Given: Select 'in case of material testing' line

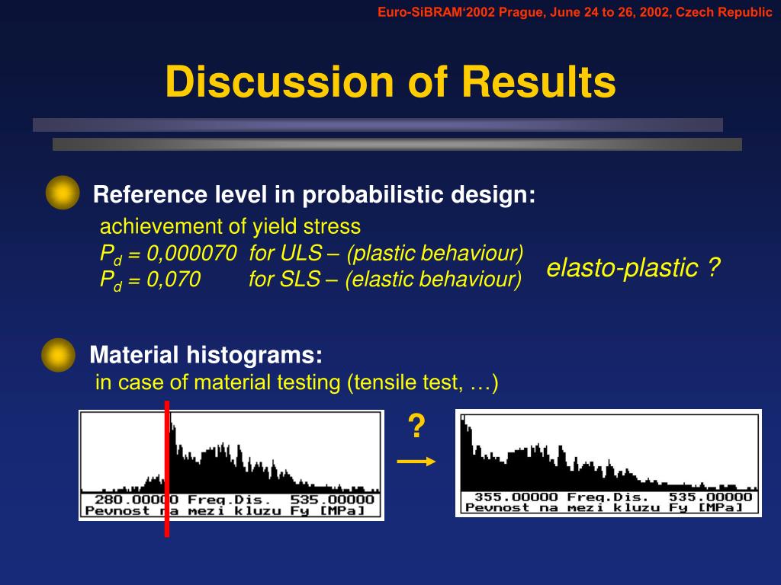Looking at the screenshot, I should (x=297, y=382).
